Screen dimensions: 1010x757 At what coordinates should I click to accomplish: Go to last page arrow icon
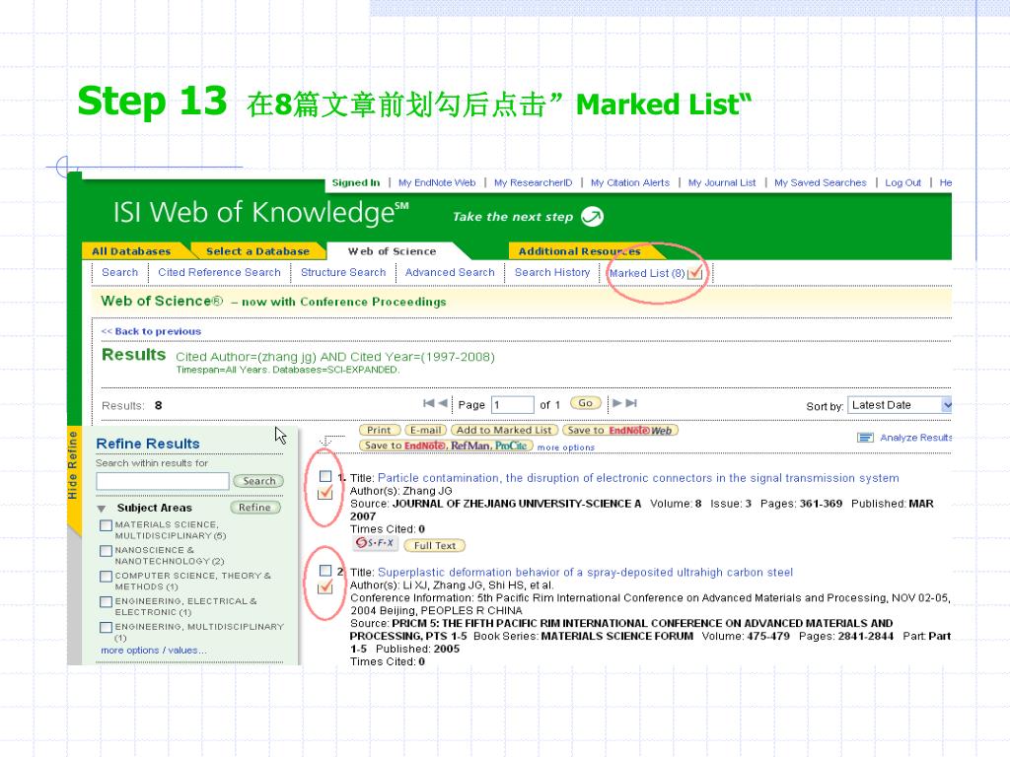631,403
